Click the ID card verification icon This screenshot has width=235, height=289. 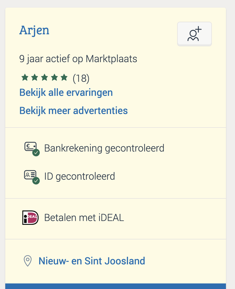pos(30,175)
